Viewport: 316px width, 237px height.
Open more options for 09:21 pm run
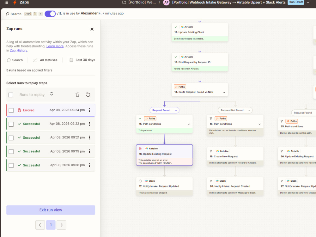coord(89,137)
